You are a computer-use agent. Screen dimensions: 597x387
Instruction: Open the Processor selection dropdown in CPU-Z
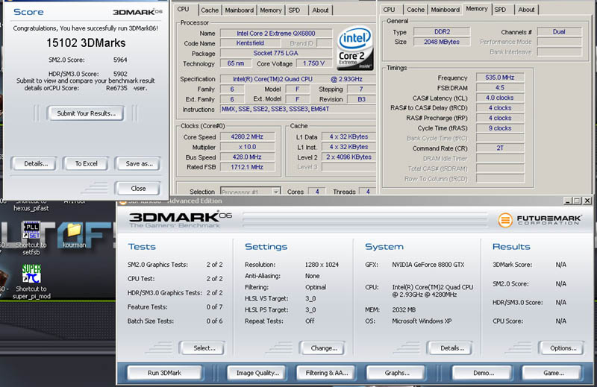pyautogui.click(x=250, y=192)
